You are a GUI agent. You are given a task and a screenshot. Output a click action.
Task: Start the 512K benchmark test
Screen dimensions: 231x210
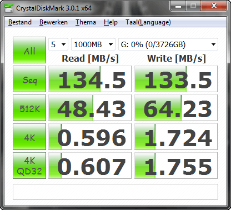point(29,108)
